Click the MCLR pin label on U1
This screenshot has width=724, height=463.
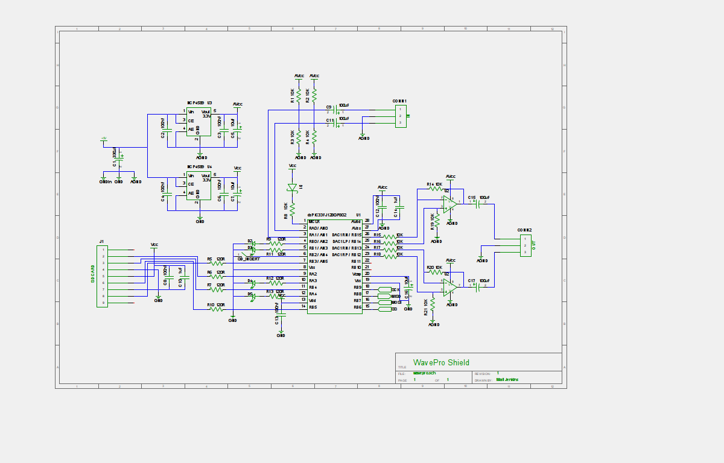point(314,221)
